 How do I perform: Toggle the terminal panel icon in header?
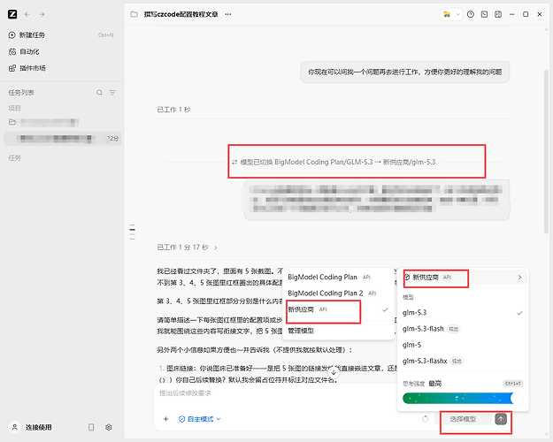point(484,14)
